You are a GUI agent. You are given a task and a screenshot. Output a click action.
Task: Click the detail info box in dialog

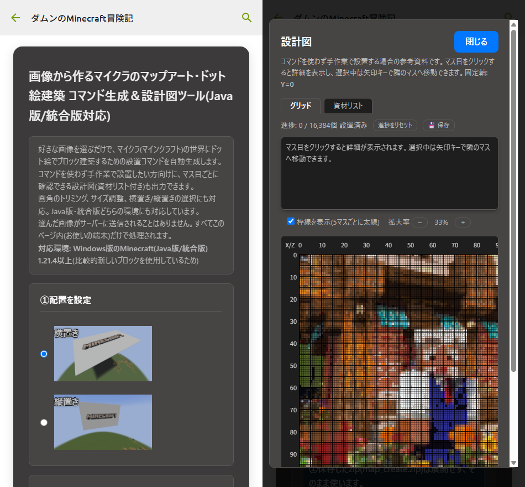[389, 173]
